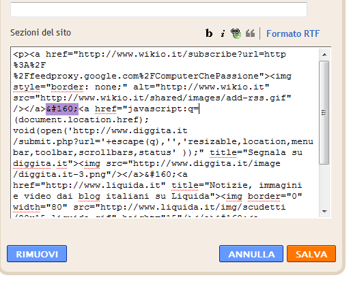Remove the widget with the RIMUOVI button
351x282 pixels.
click(x=37, y=254)
